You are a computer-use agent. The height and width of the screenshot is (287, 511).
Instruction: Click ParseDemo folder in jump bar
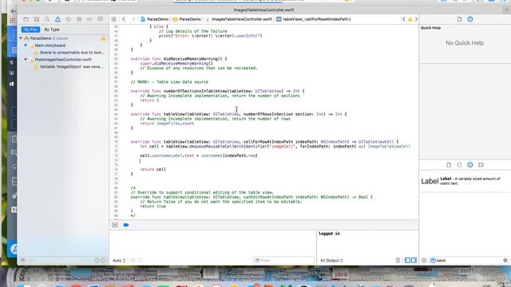pos(187,19)
